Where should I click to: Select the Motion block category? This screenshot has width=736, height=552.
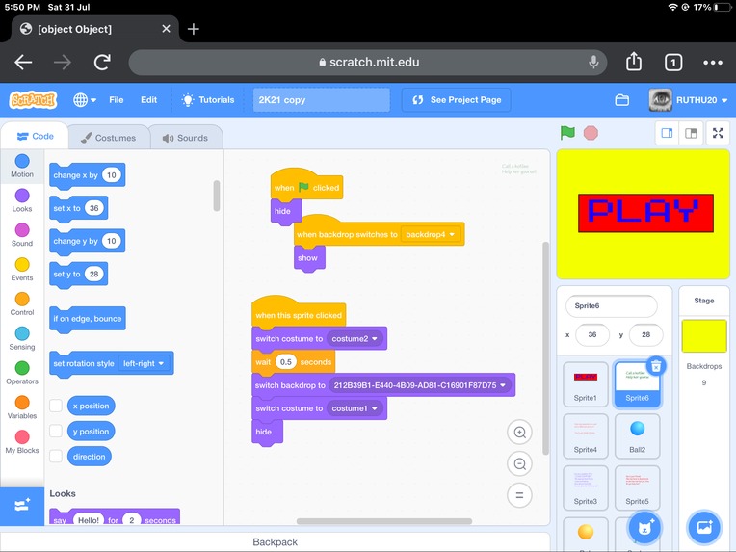[22, 166]
